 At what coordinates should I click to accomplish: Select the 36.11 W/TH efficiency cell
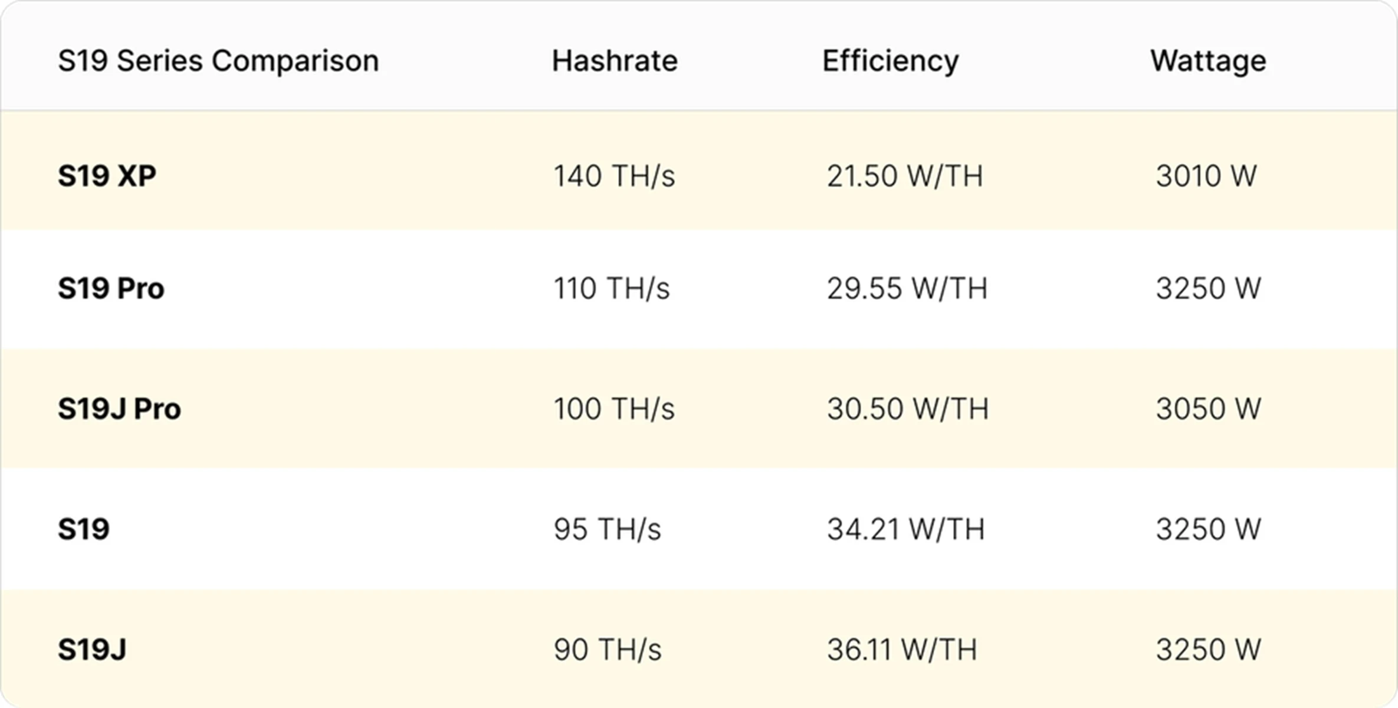pyautogui.click(x=902, y=650)
